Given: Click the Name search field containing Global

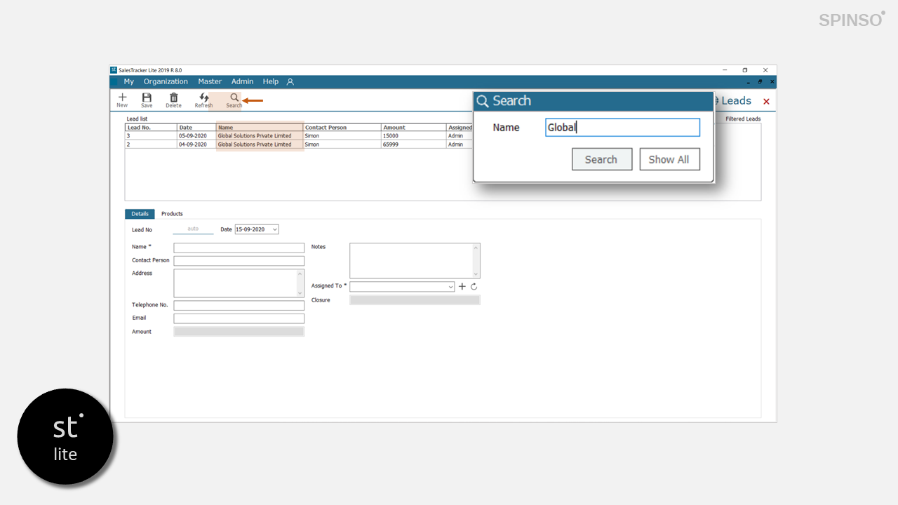Looking at the screenshot, I should [x=622, y=128].
